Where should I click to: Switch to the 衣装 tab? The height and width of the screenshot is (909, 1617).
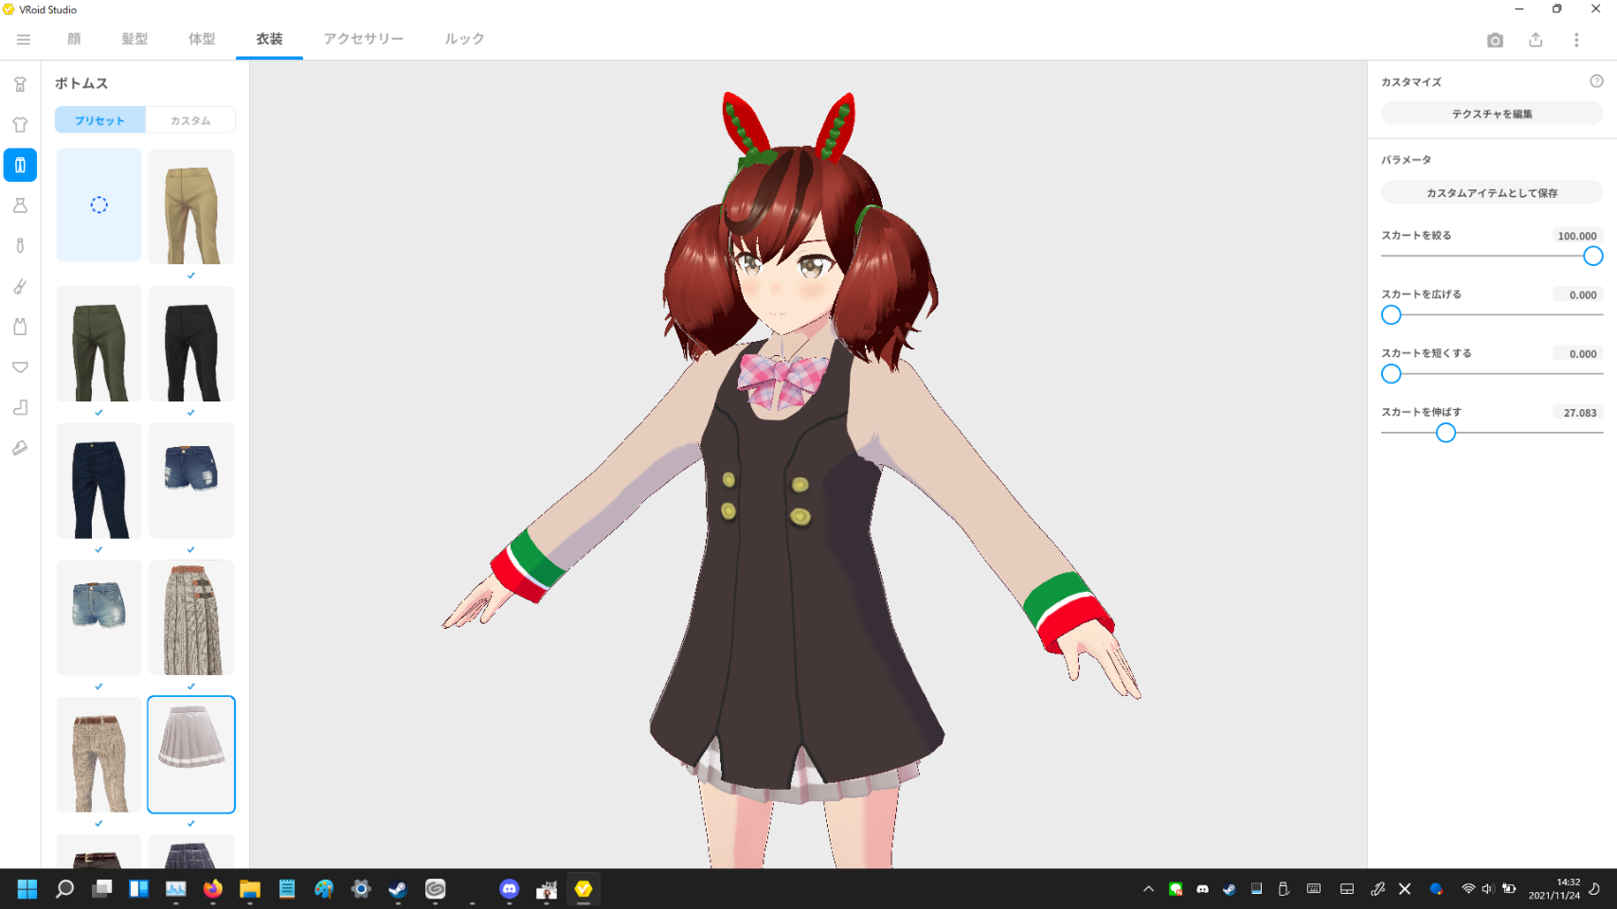[x=269, y=39]
